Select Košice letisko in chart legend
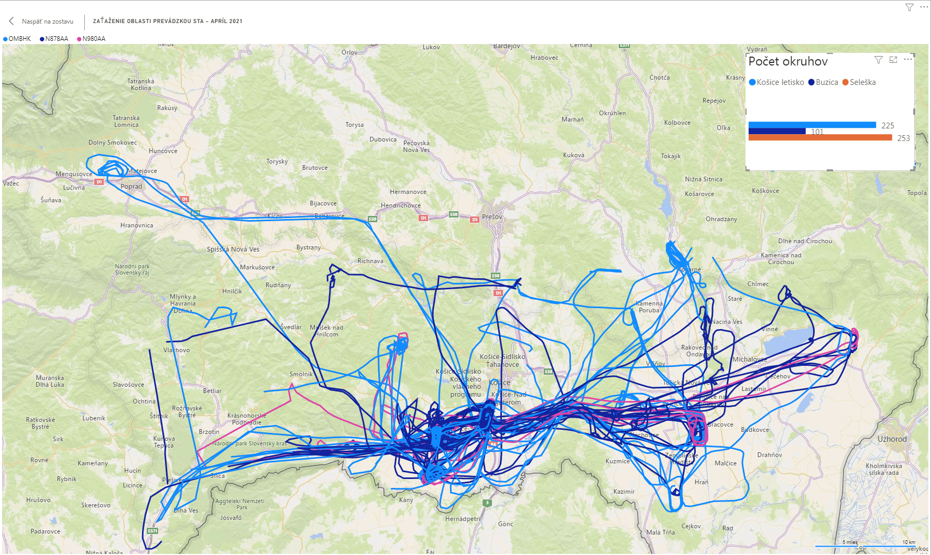This screenshot has height=555, width=931. coord(780,82)
